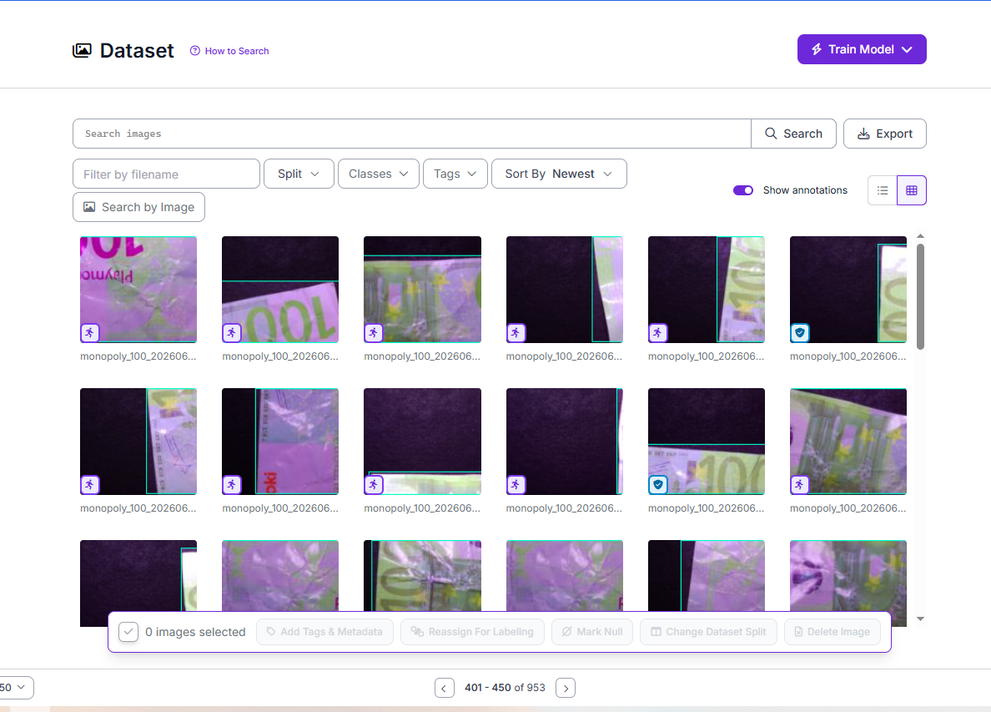Screen dimensions: 991x712
Task: Click the Add Tags & Metadata button
Action: click(x=324, y=632)
